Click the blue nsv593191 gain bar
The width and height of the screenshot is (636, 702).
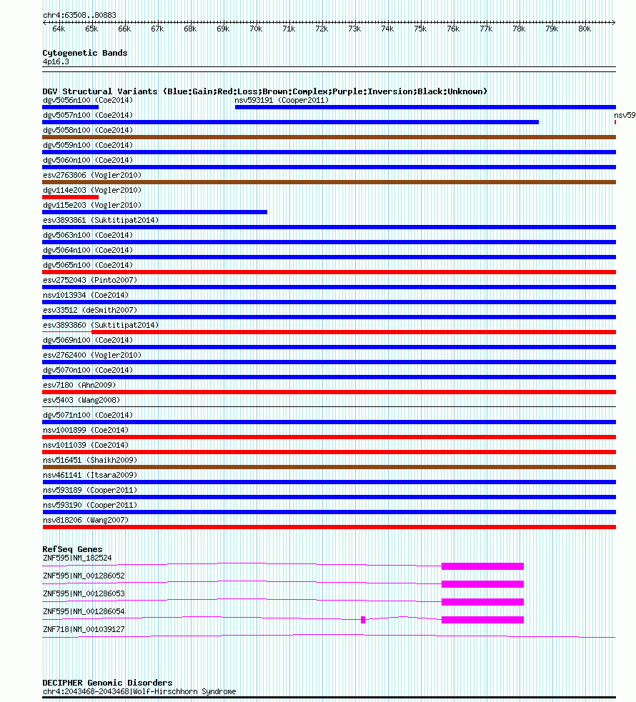pyautogui.click(x=425, y=107)
